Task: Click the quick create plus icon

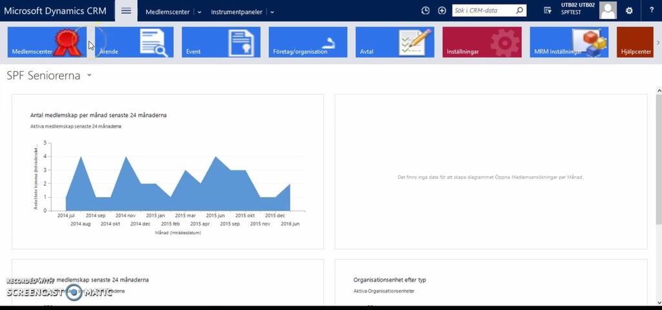Action: point(442,11)
